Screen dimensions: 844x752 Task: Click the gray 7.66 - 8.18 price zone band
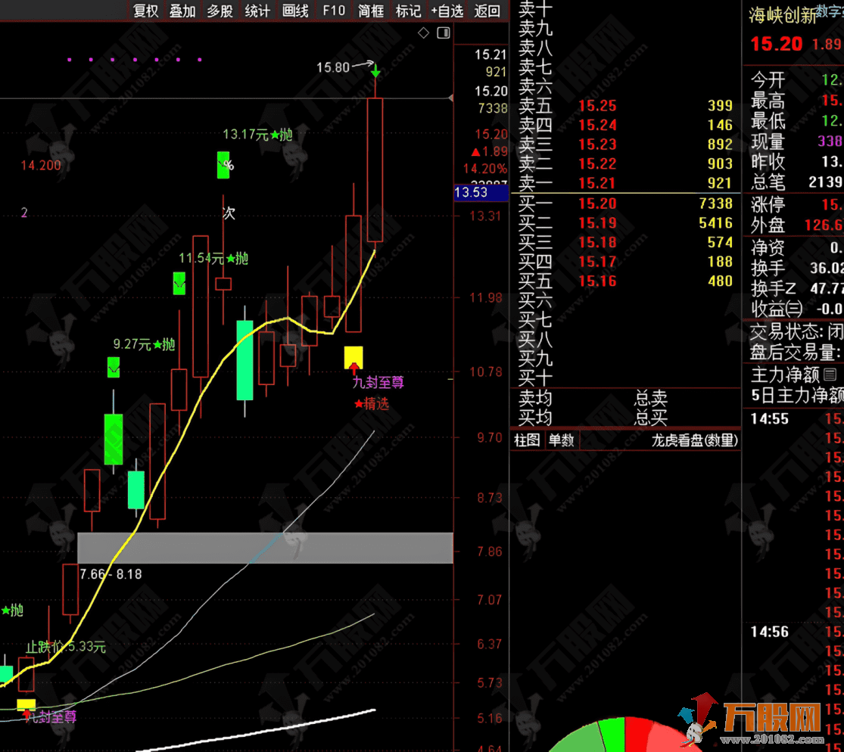coord(265,548)
